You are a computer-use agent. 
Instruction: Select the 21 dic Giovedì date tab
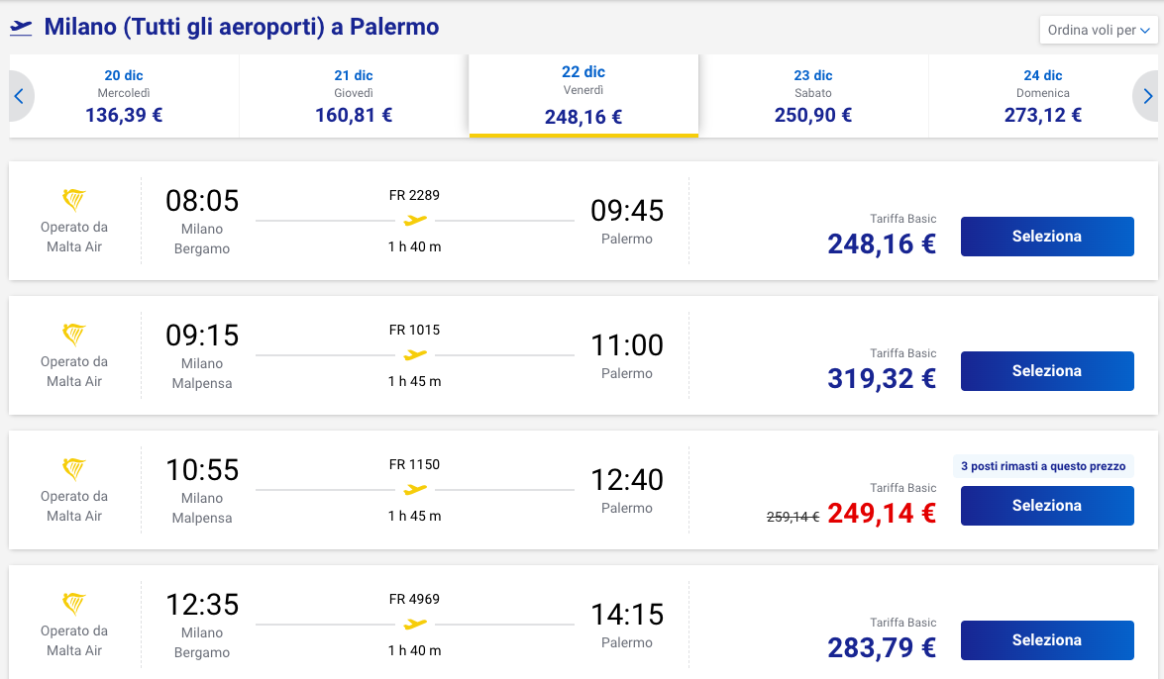[x=354, y=96]
